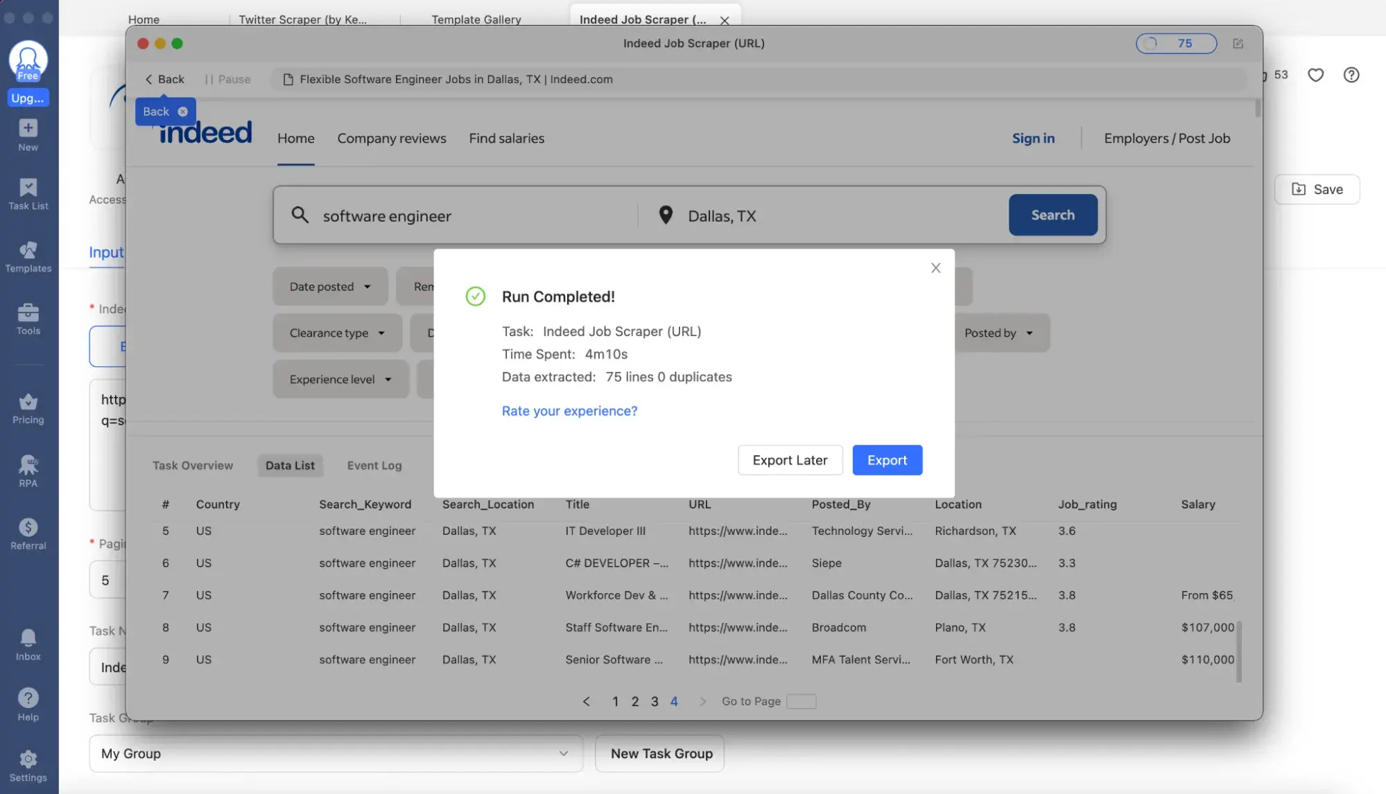Viewport: 1386px width, 794px height.
Task: Open My Group task group dropdown
Action: (336, 753)
